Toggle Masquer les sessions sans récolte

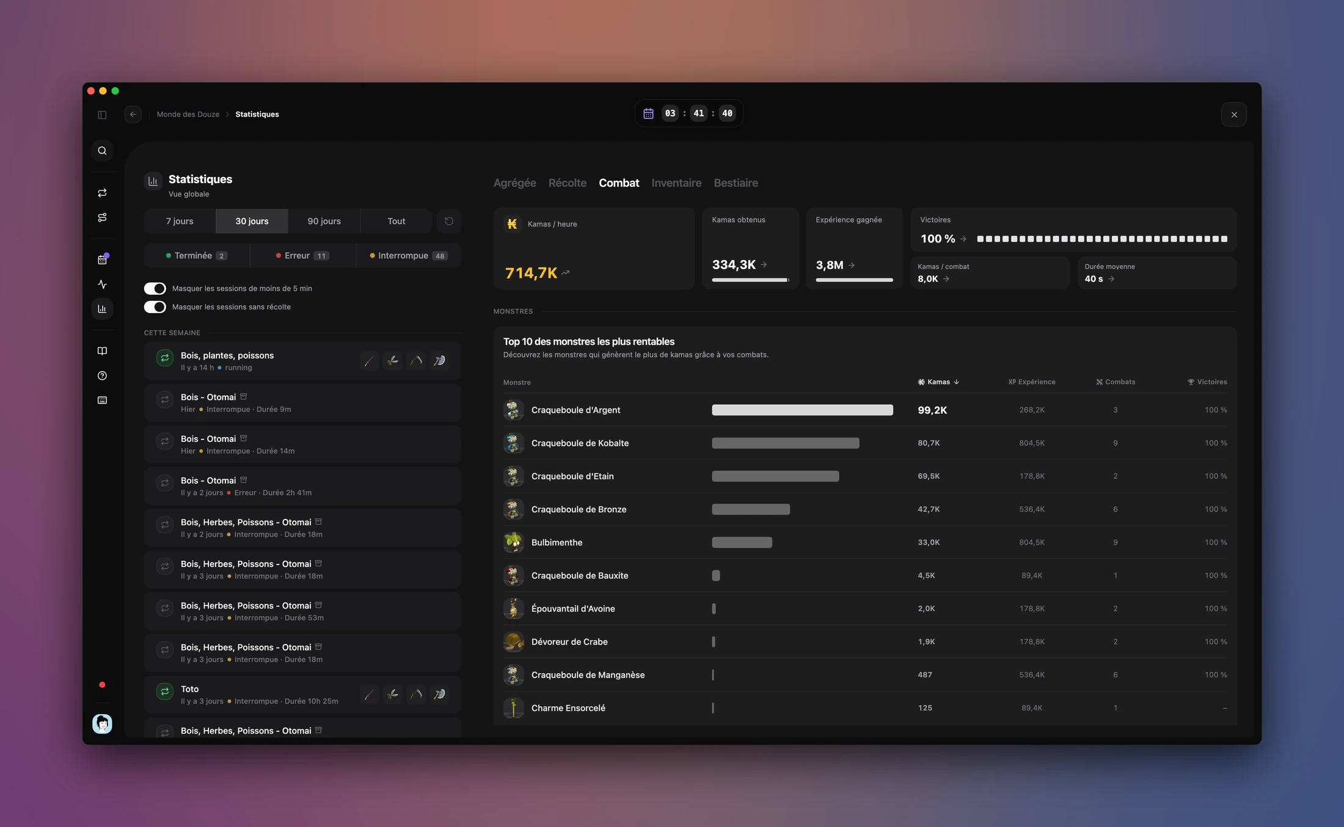[155, 307]
